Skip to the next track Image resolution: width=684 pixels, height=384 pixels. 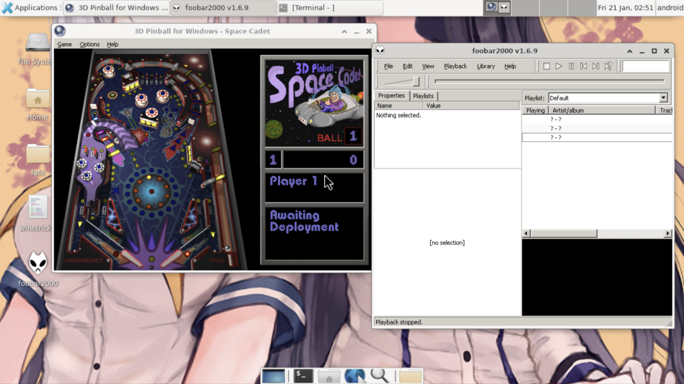coord(596,66)
